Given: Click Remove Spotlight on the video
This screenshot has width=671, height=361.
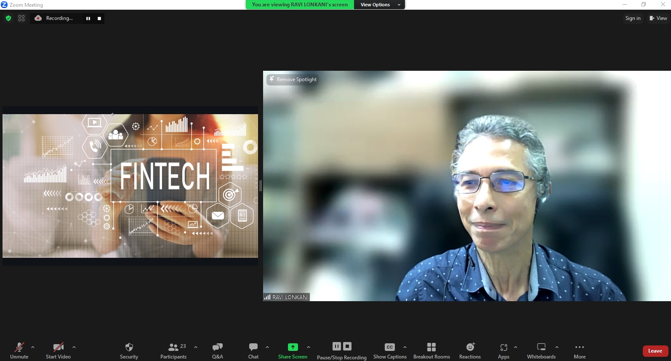Looking at the screenshot, I should 293,79.
